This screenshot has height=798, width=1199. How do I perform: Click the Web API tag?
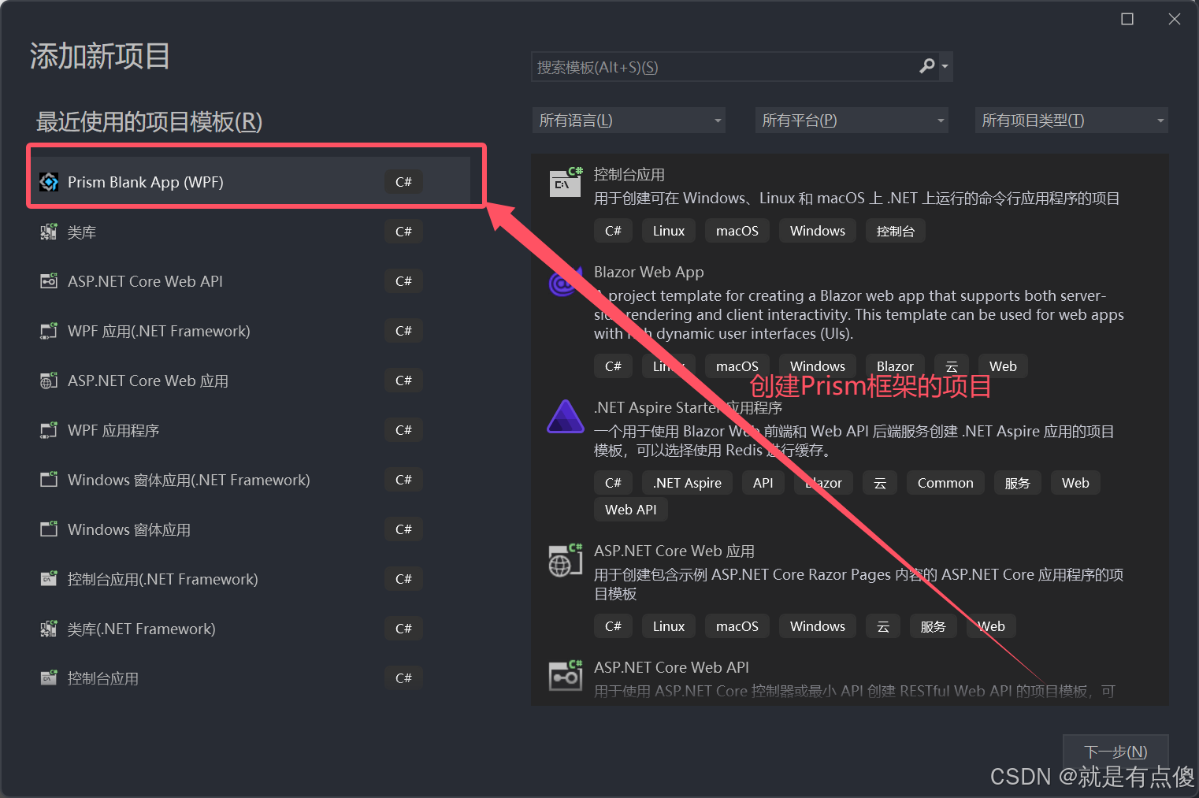click(631, 510)
